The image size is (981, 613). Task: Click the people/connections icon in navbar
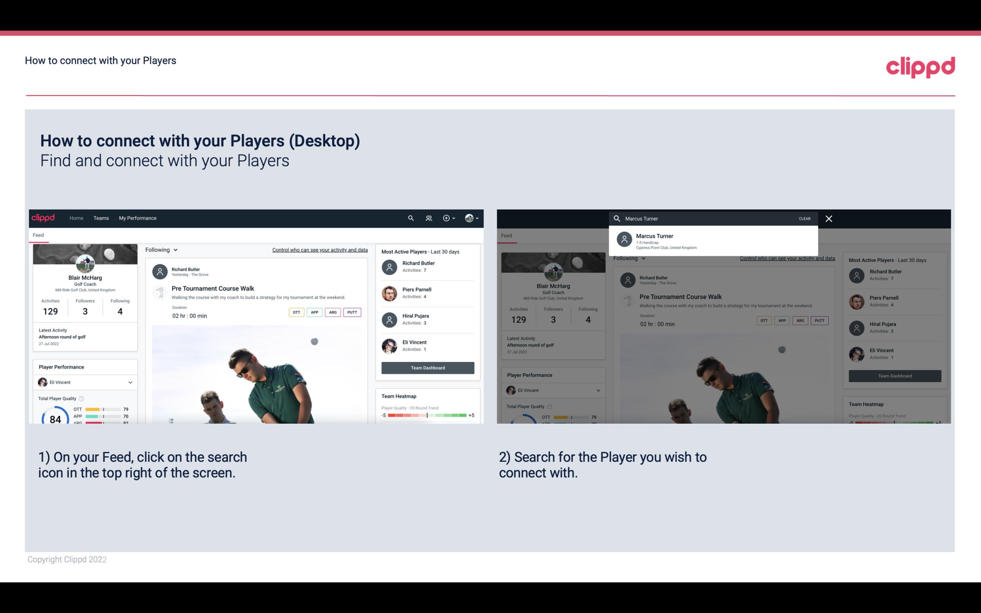coord(428,218)
